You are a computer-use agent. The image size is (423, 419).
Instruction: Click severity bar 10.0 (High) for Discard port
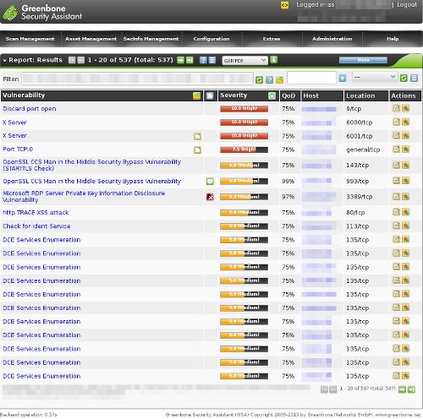click(x=244, y=109)
